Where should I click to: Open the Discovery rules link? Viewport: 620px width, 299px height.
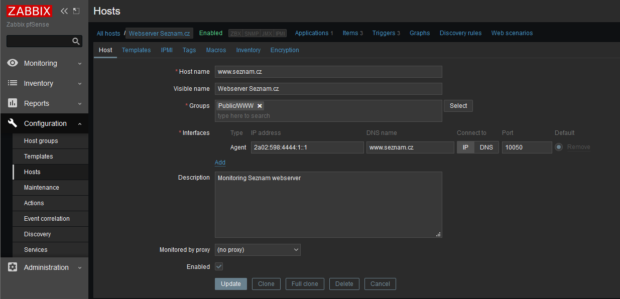pos(460,33)
